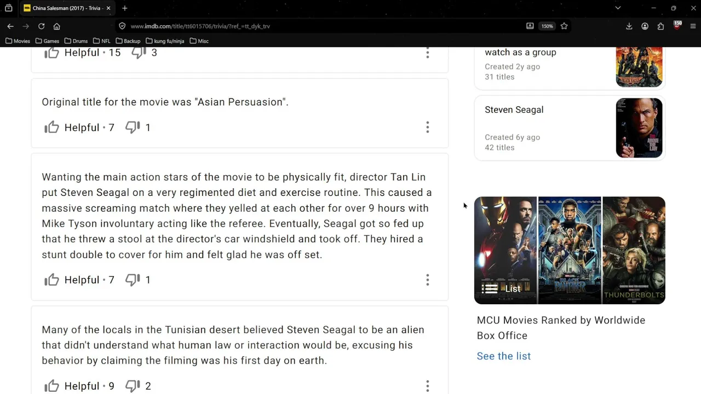Go back to the previous page
This screenshot has width=701, height=394.
click(x=10, y=26)
